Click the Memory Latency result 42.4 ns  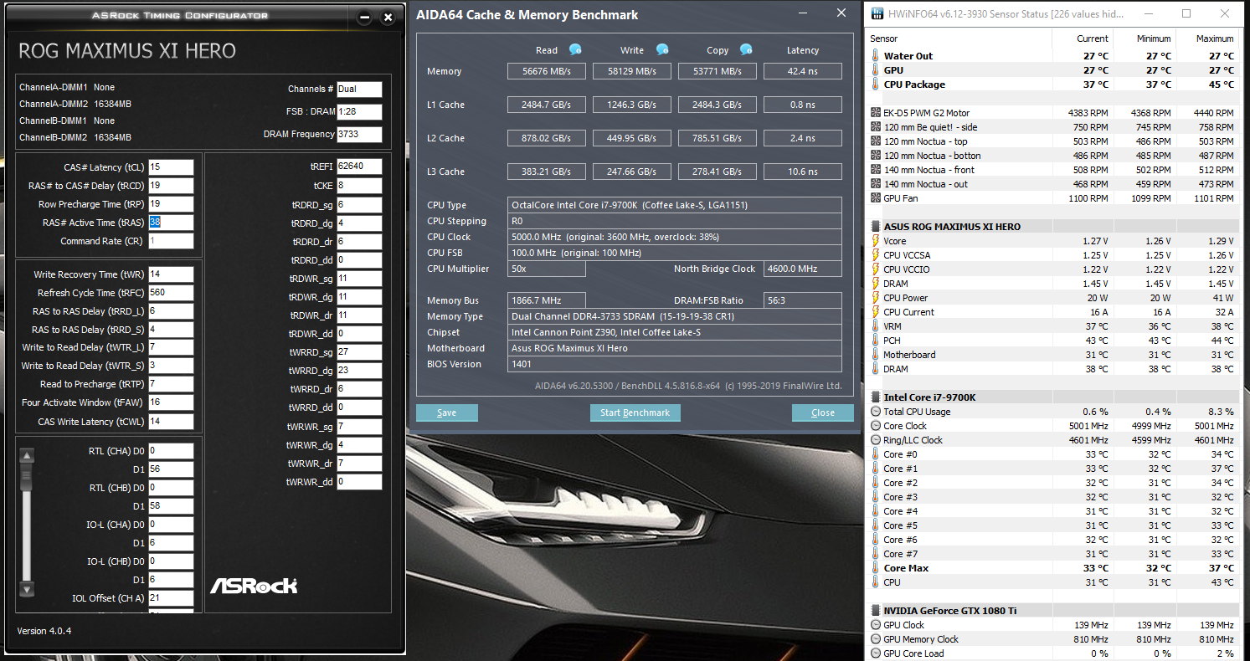pos(803,71)
